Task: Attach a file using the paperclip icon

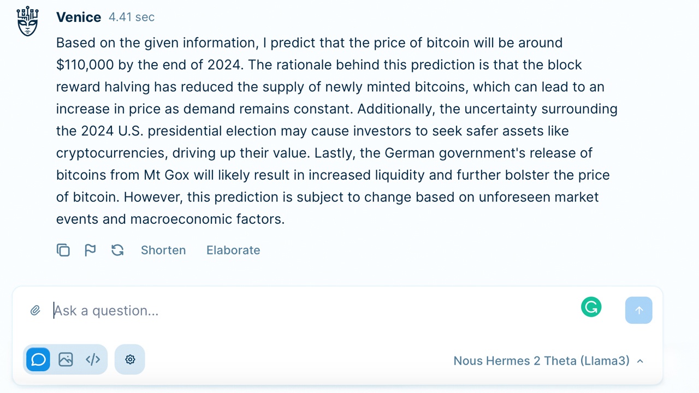Action: tap(35, 310)
